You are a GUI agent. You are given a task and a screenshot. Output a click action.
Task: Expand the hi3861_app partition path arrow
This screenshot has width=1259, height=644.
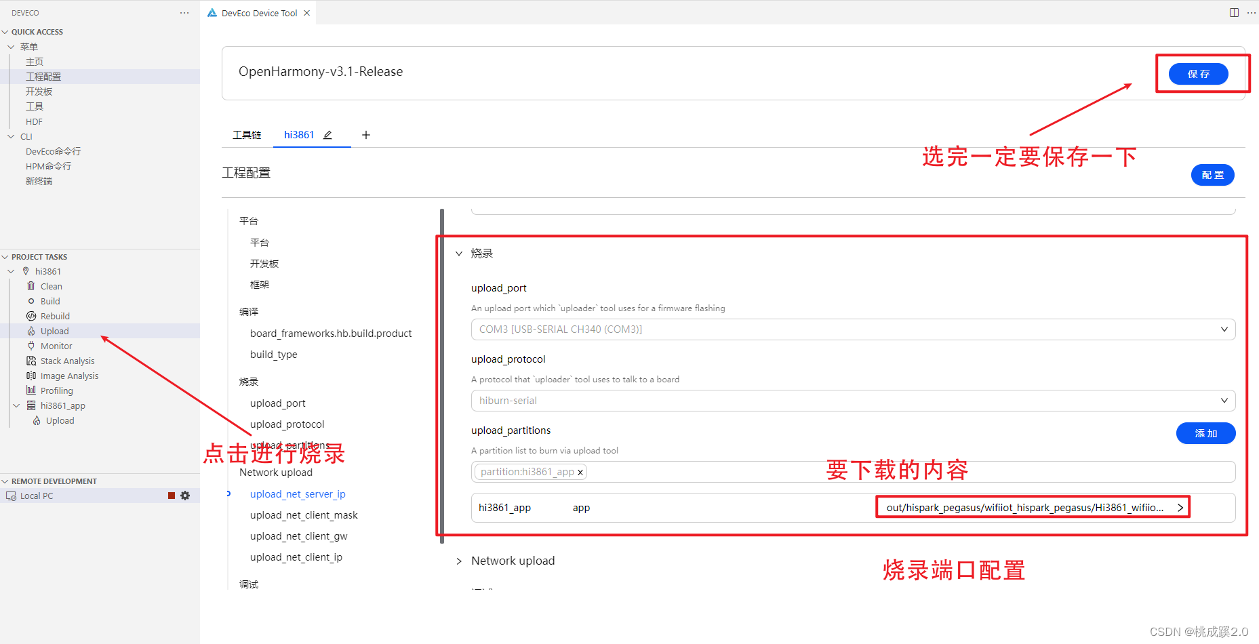pos(1180,508)
